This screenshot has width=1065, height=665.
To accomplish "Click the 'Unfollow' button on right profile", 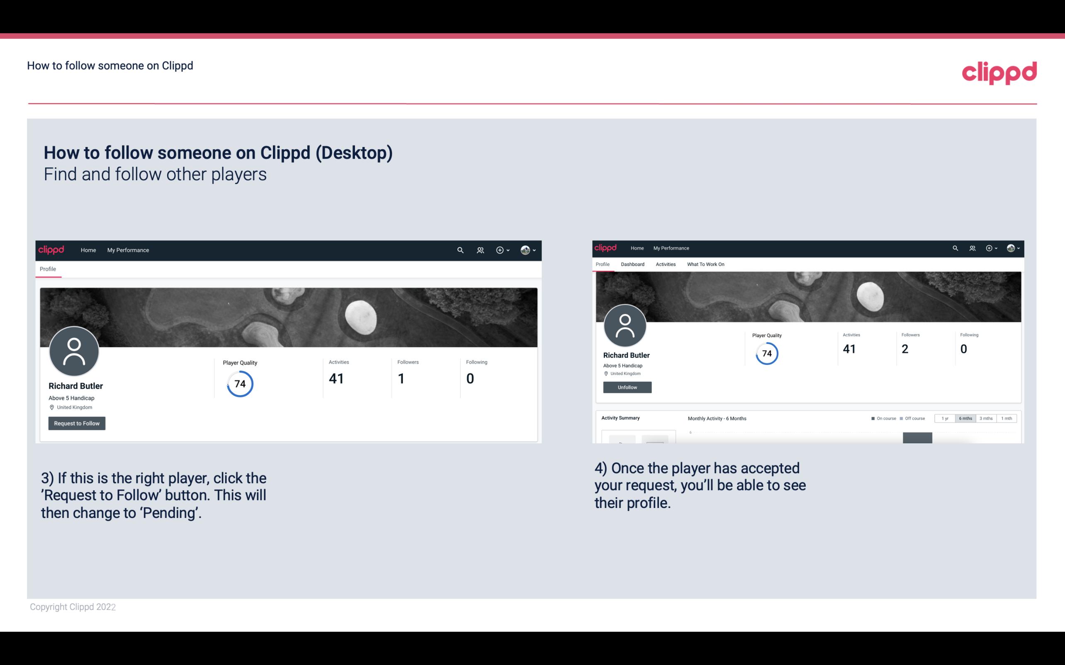I will click(627, 387).
